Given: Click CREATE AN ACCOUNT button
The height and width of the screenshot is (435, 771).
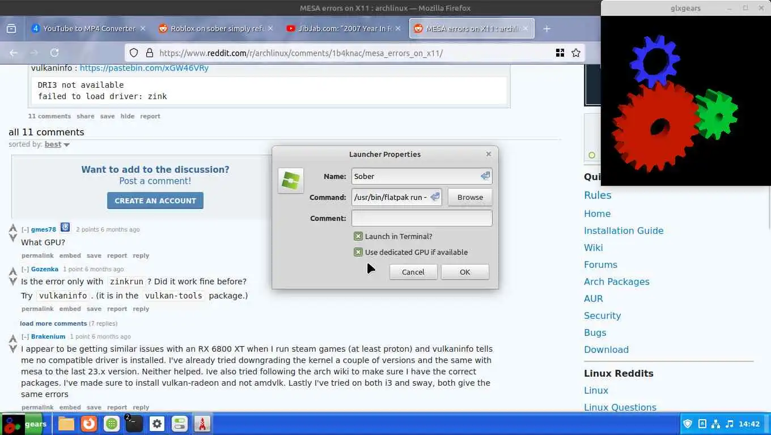Looking at the screenshot, I should point(155,201).
